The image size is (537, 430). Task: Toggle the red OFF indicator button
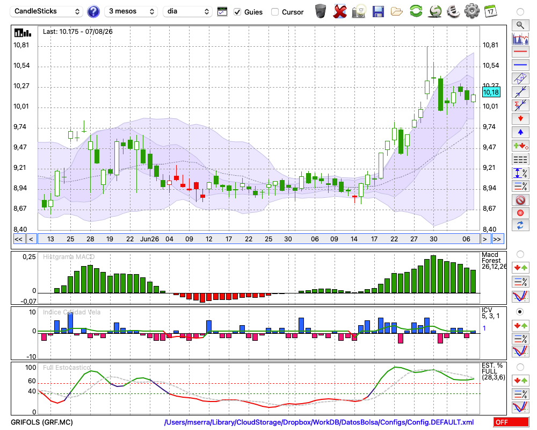pos(511,422)
